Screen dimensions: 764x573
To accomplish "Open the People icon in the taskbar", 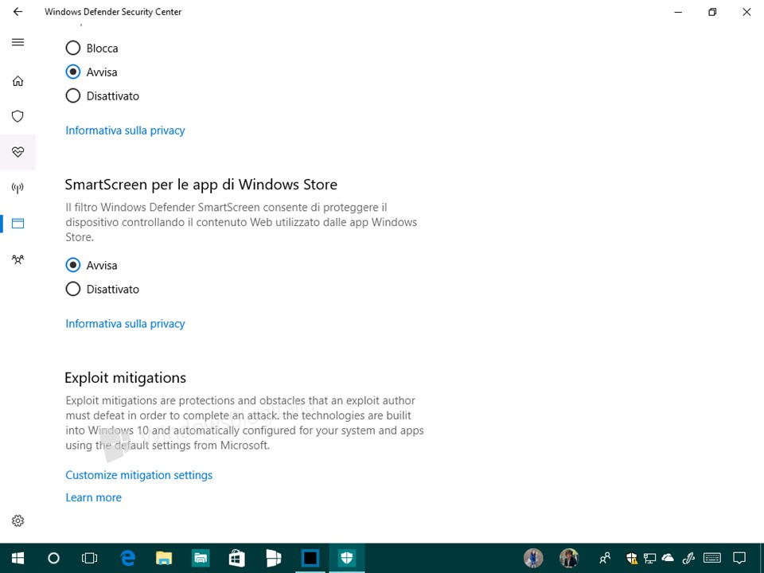I will tap(605, 559).
